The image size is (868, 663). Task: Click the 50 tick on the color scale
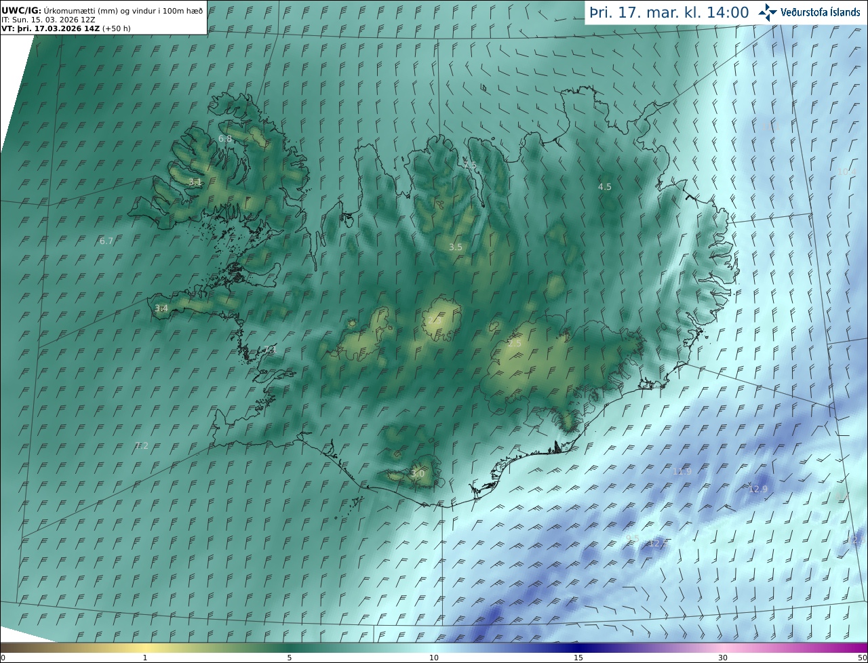click(863, 658)
